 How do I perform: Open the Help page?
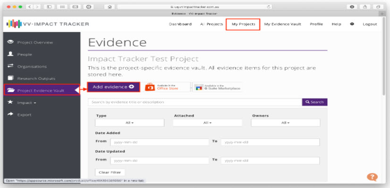[336, 24]
